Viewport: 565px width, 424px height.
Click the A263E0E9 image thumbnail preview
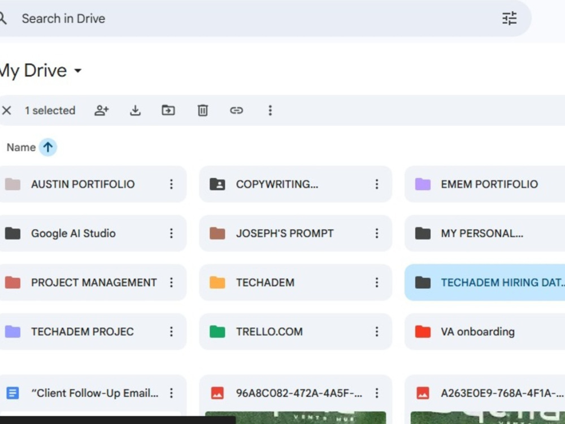click(x=488, y=418)
